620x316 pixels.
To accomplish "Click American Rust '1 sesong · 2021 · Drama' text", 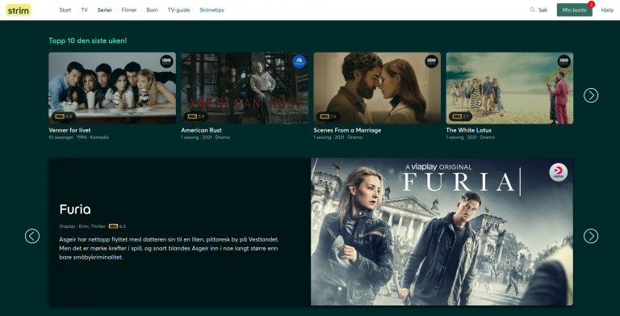I will point(205,137).
